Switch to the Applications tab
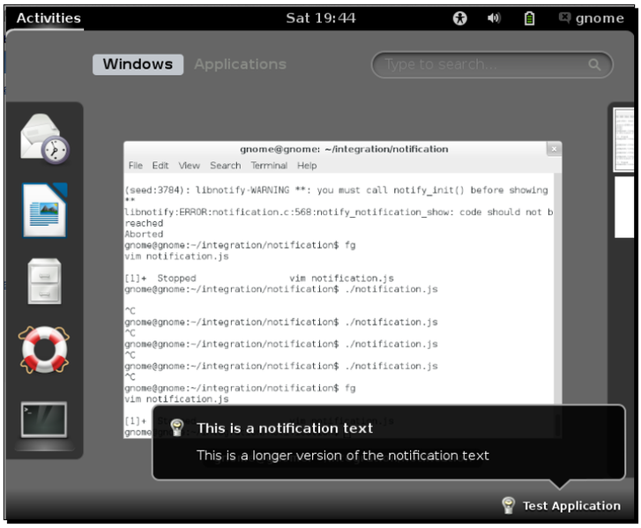 pyautogui.click(x=240, y=64)
